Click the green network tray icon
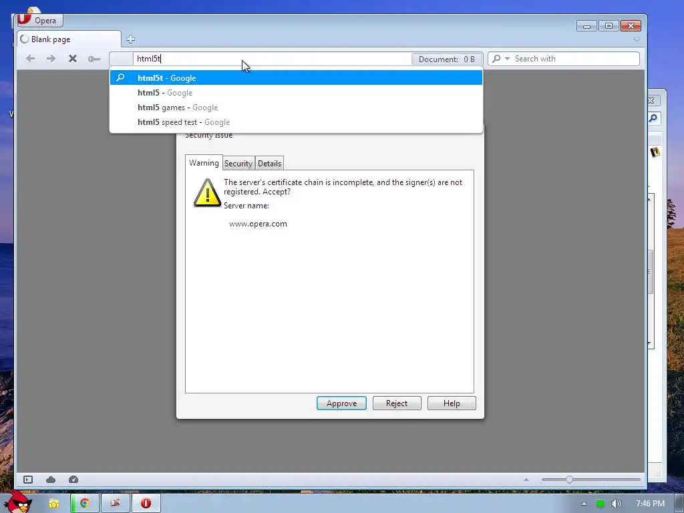 pyautogui.click(x=601, y=504)
